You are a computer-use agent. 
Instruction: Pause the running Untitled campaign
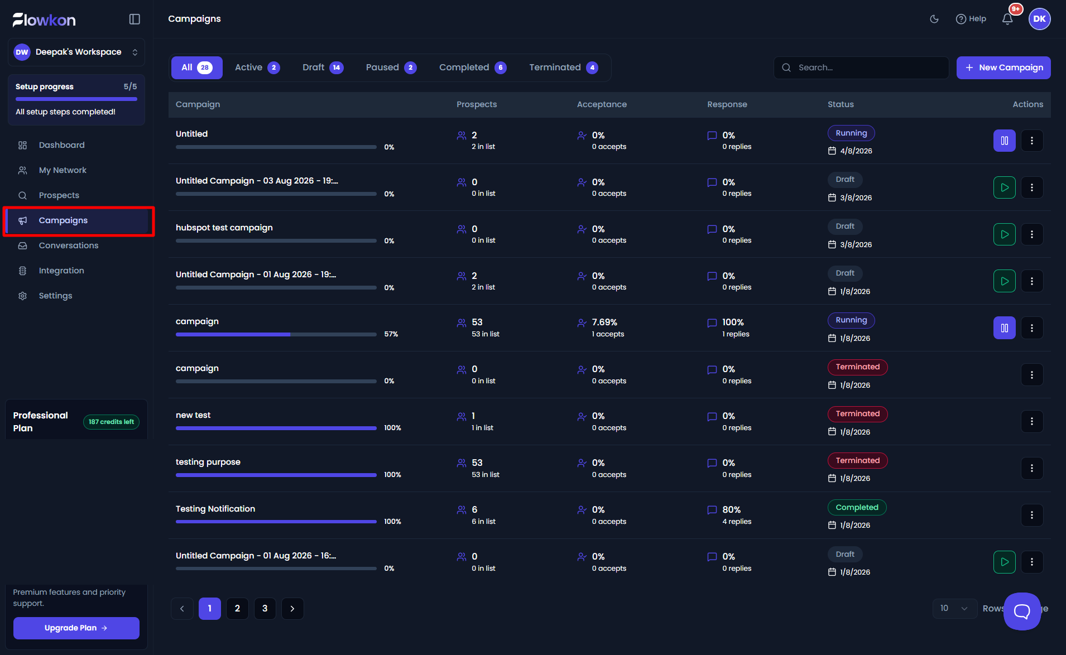tap(1004, 141)
